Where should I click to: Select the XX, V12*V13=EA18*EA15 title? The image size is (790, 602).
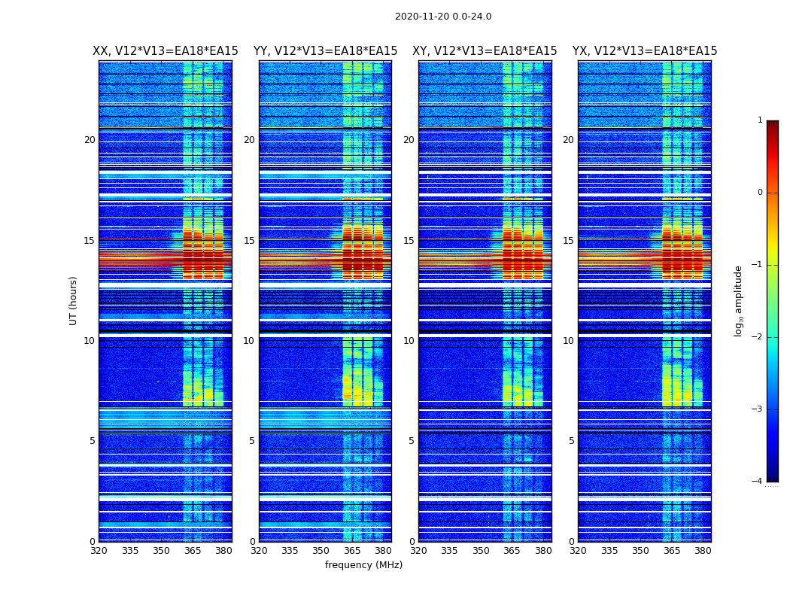coord(166,51)
